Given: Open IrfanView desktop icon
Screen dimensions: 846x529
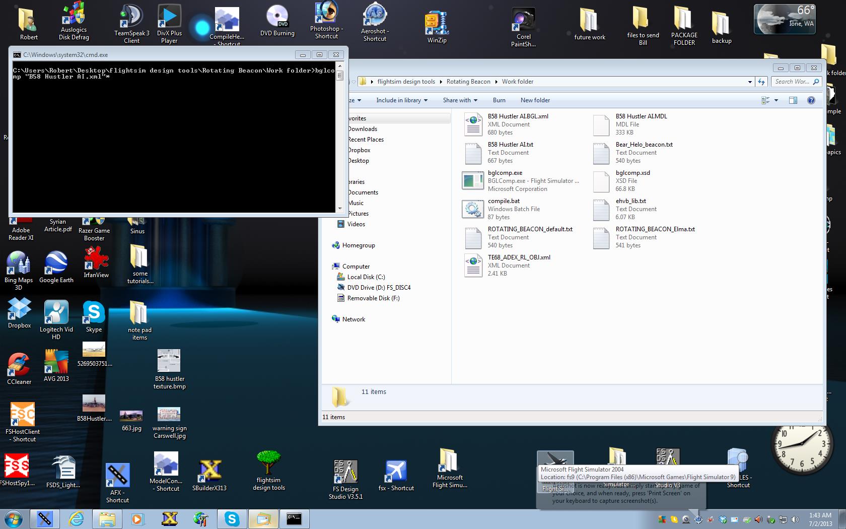Looking at the screenshot, I should coord(96,262).
